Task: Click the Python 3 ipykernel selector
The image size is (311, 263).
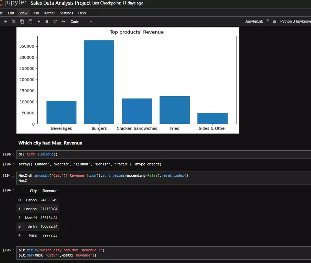Action: pos(295,21)
